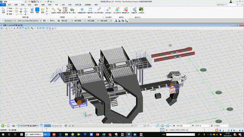The image size is (244, 137).
Task: Tick the checkbox in the structural attributes bar
Action: [x=48, y=21]
